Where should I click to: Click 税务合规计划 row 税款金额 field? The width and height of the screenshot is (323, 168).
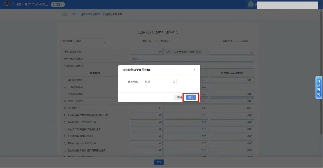tap(232, 101)
